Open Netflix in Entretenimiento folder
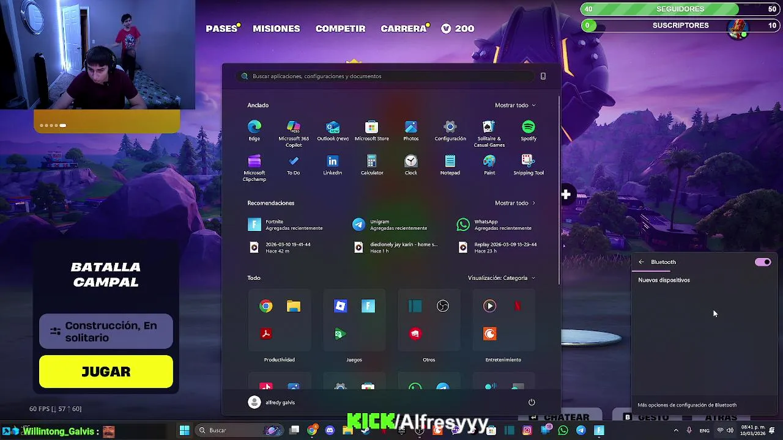783x440 pixels. coord(518,306)
